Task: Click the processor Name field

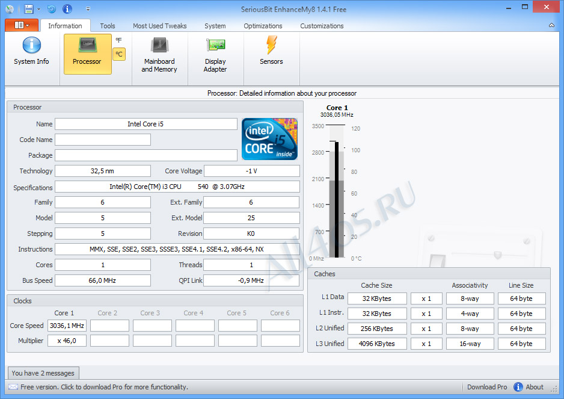Action: coord(146,124)
